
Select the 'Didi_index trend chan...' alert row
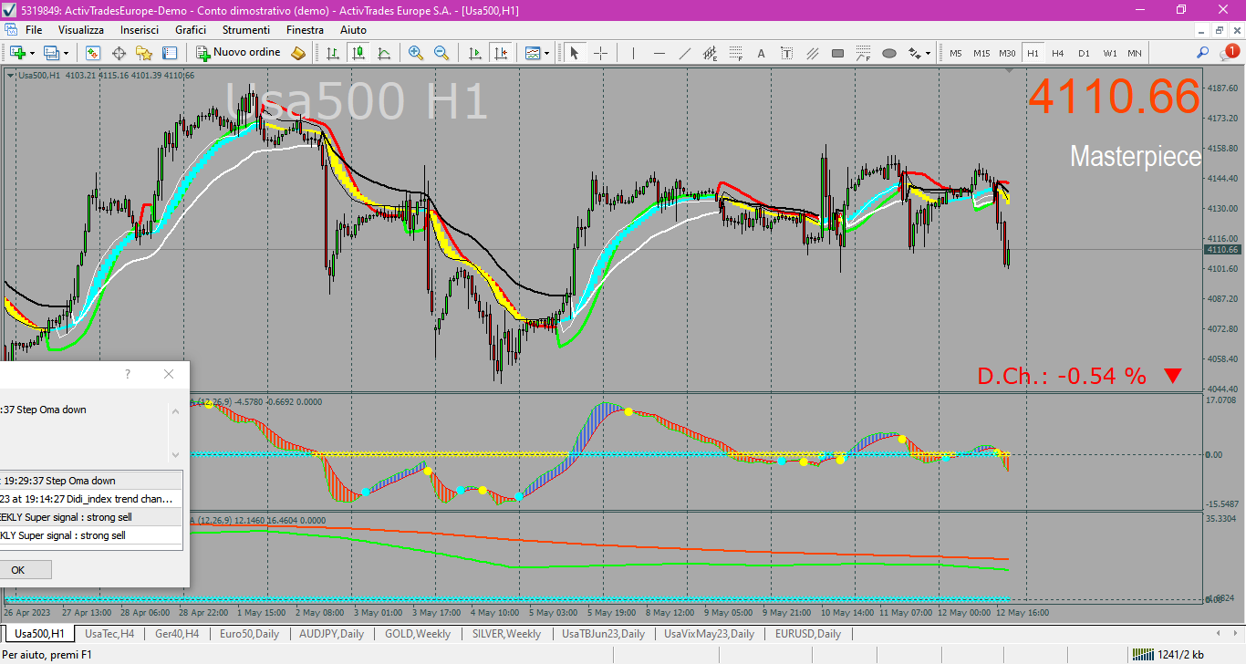(x=91, y=499)
